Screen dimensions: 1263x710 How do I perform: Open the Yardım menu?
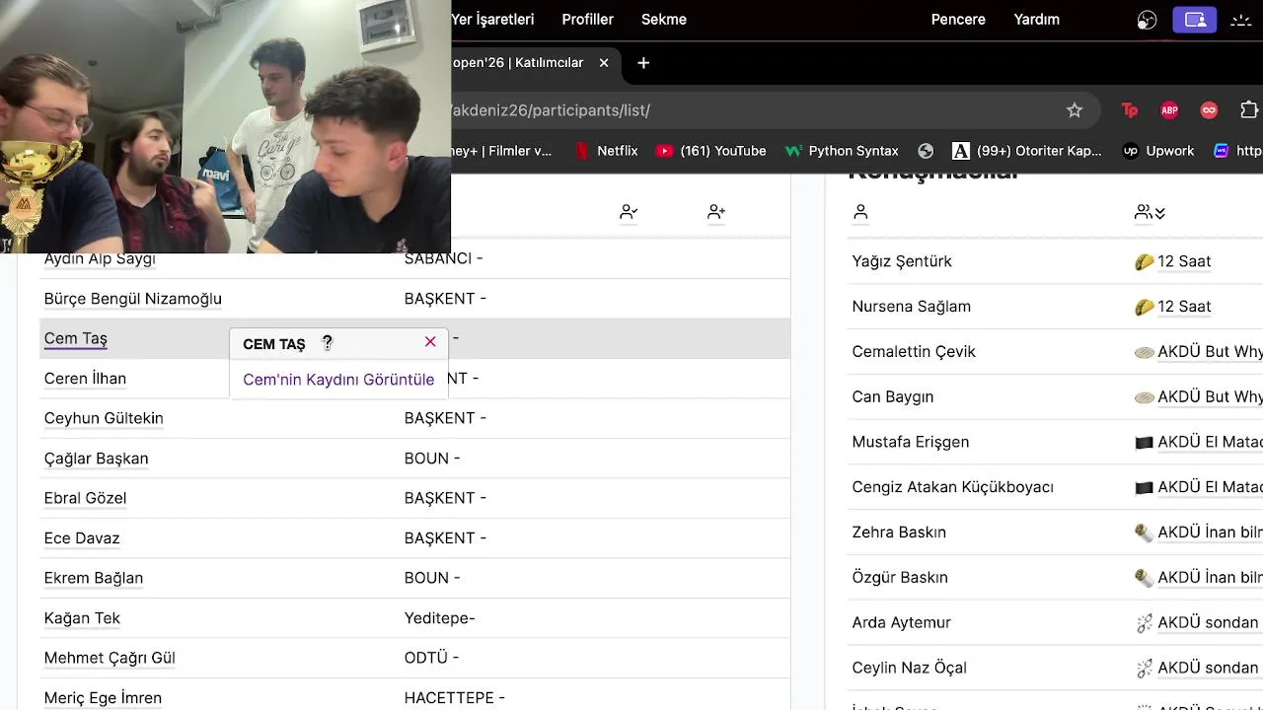1037,19
